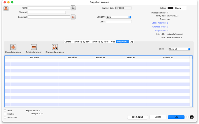Click the supplier contact person icon

coord(6,8)
